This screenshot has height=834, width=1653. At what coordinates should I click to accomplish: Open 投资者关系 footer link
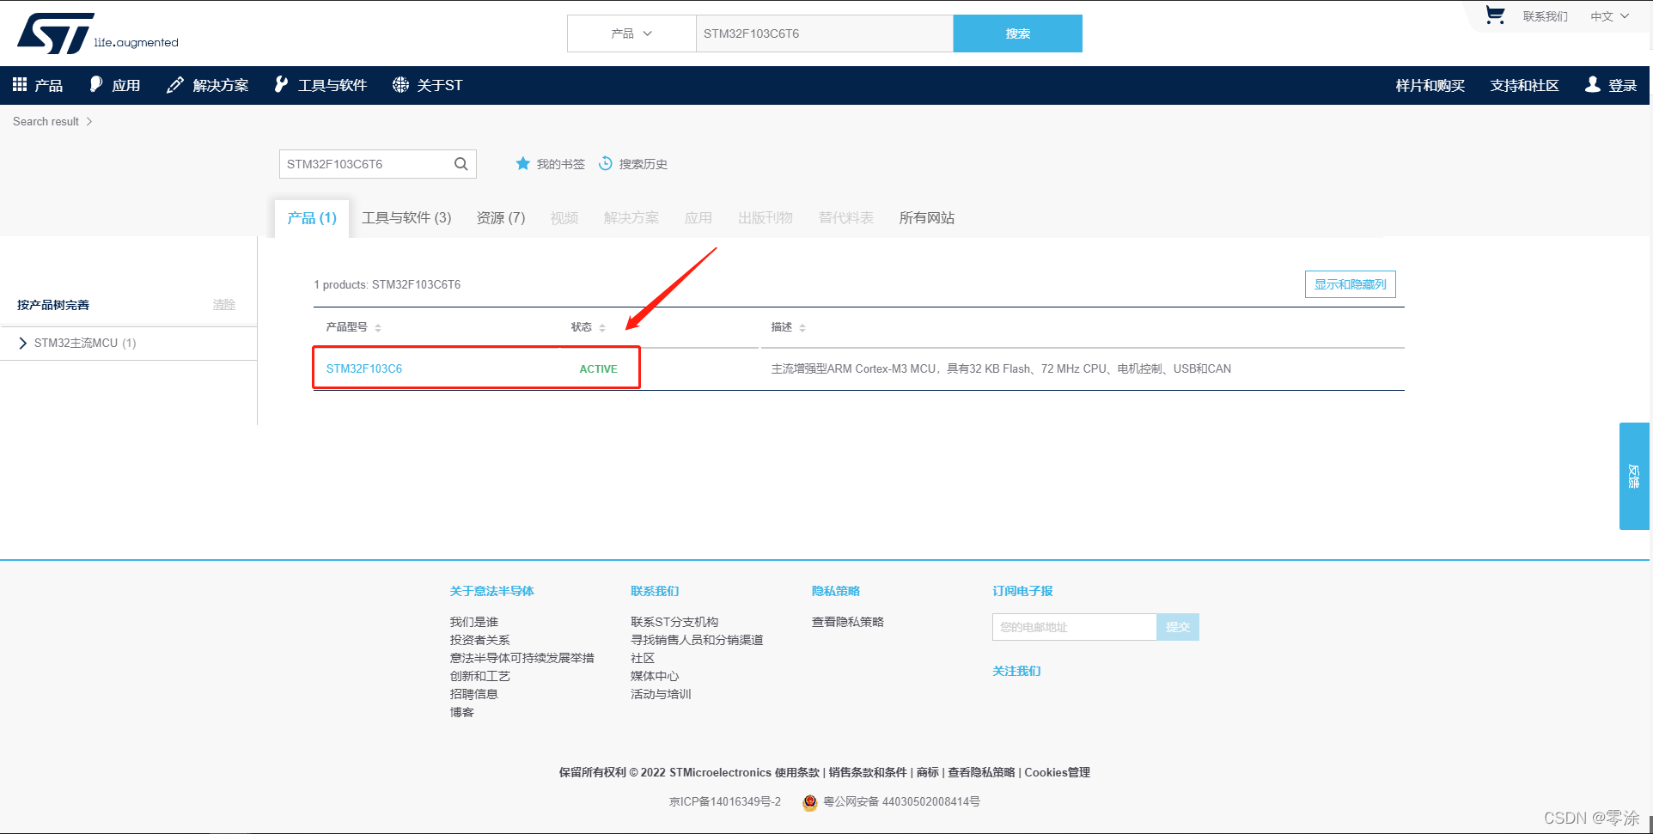[x=480, y=640]
